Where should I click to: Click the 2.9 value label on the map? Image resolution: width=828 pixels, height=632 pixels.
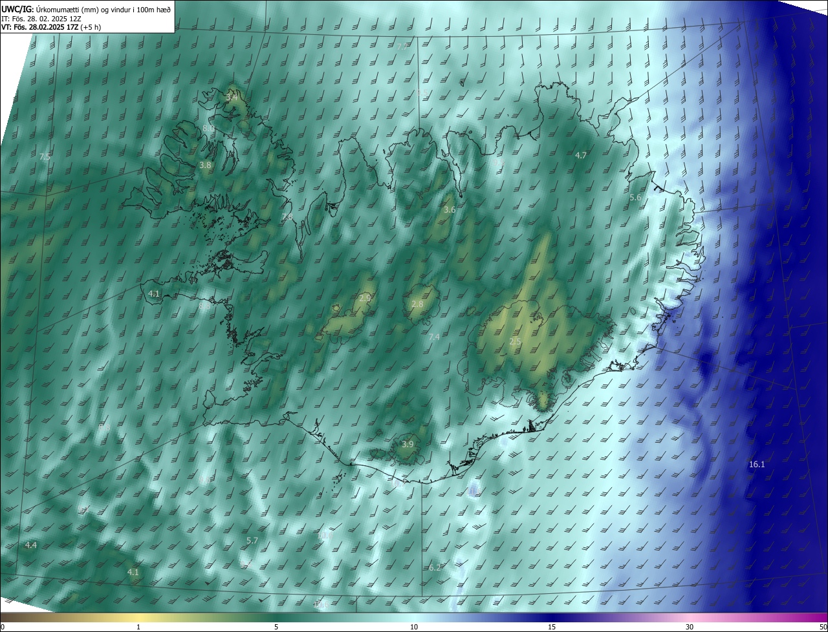pyautogui.click(x=365, y=298)
